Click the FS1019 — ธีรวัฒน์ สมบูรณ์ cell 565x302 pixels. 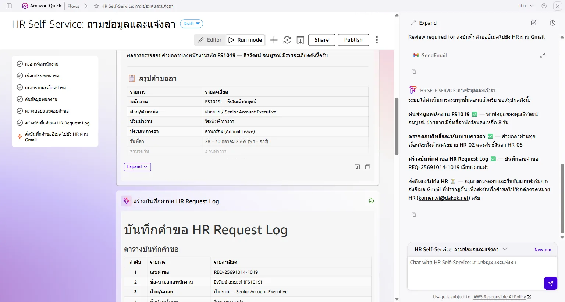[285, 102]
